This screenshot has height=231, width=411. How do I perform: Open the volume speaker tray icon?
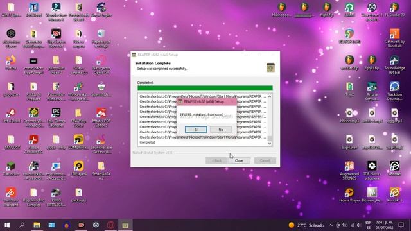pos(359,225)
